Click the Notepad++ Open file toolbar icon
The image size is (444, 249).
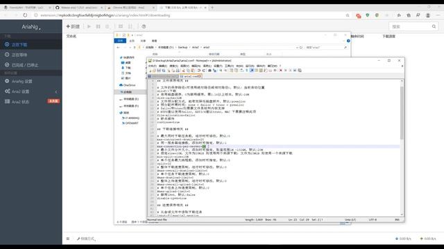pyautogui.click(x=154, y=71)
